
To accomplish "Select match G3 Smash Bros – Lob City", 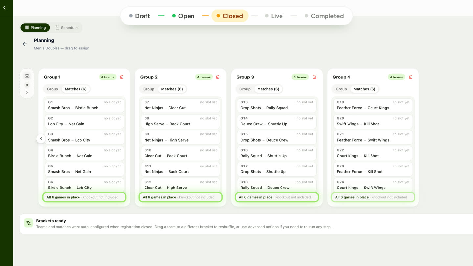I will pyautogui.click(x=84, y=137).
